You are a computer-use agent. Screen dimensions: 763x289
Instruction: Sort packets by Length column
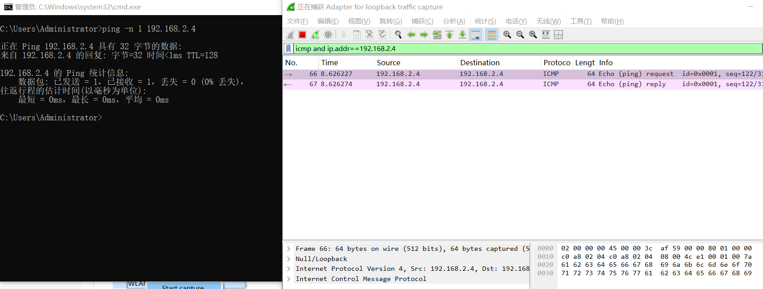[585, 63]
